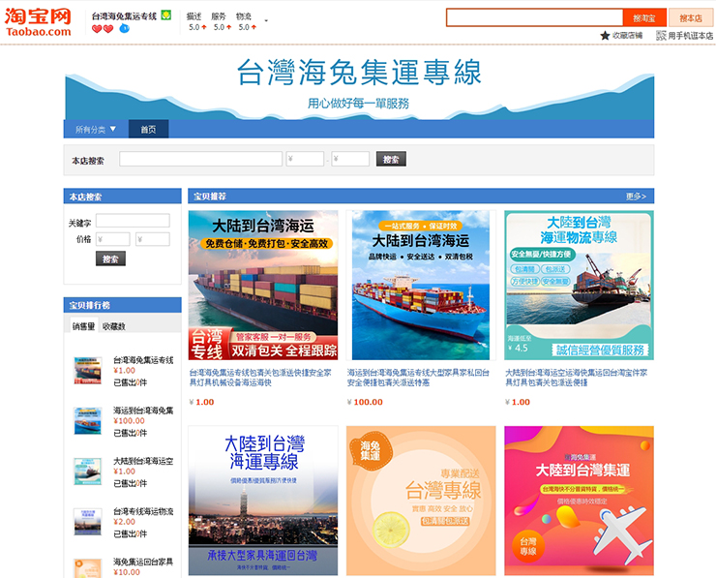Click the Taobao logo
This screenshot has height=578, width=716.
click(39, 21)
